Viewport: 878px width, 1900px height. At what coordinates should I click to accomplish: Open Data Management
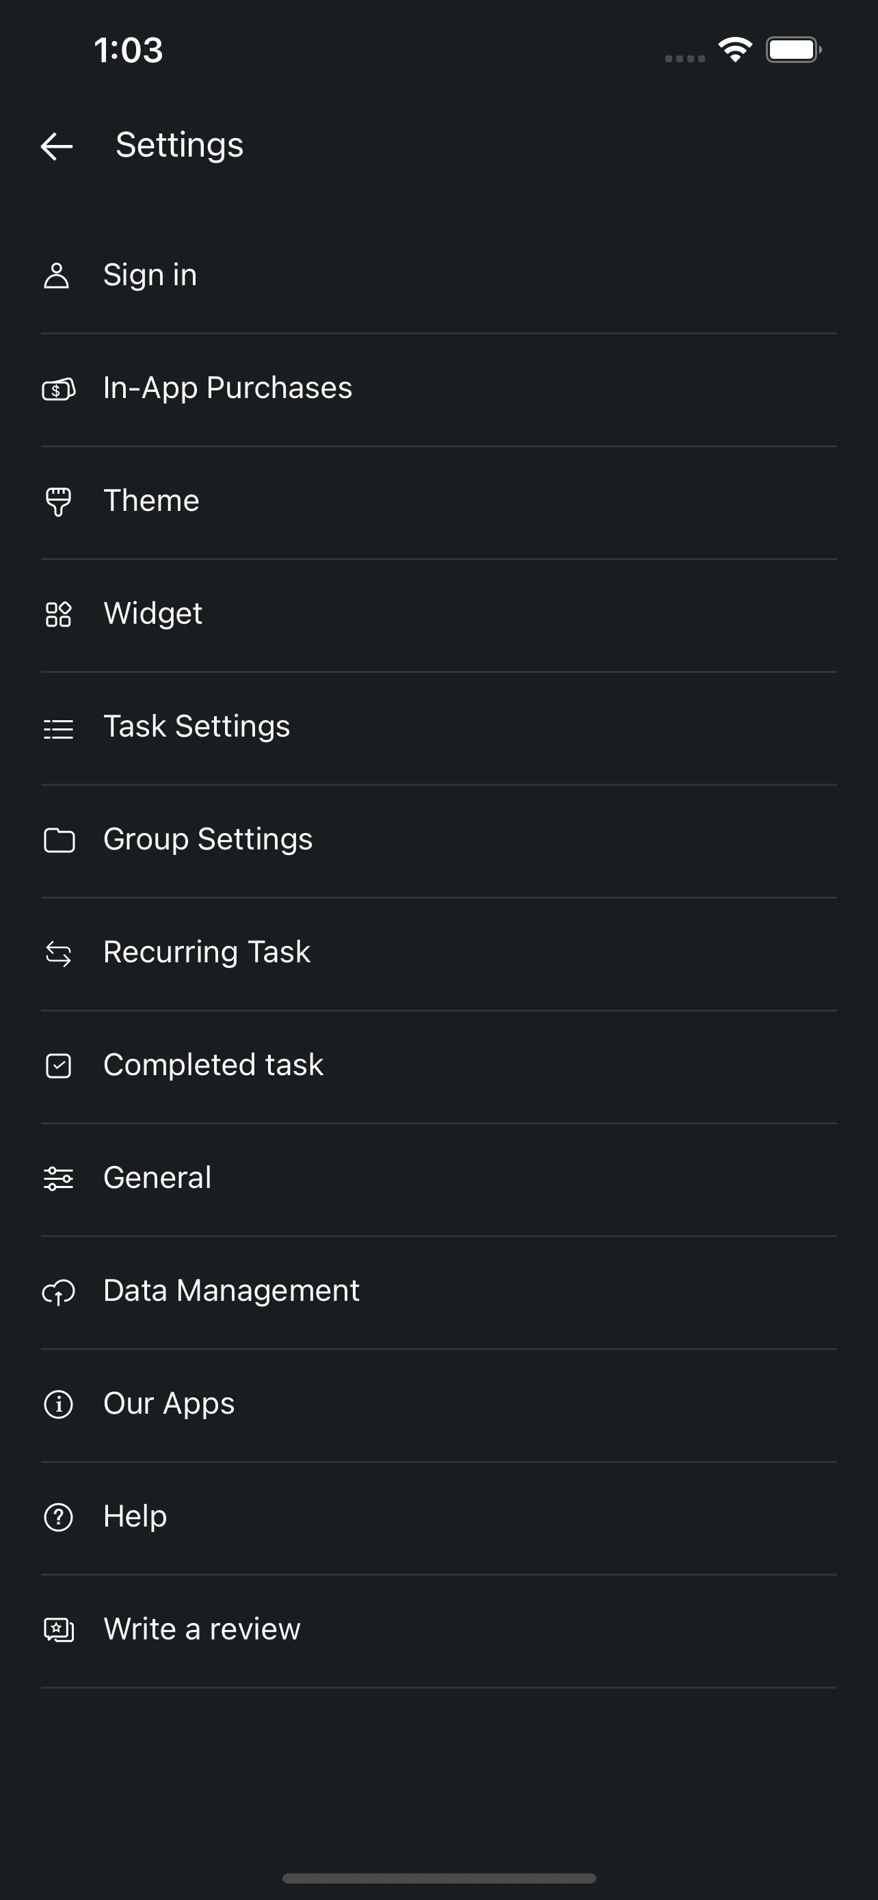tap(438, 1292)
